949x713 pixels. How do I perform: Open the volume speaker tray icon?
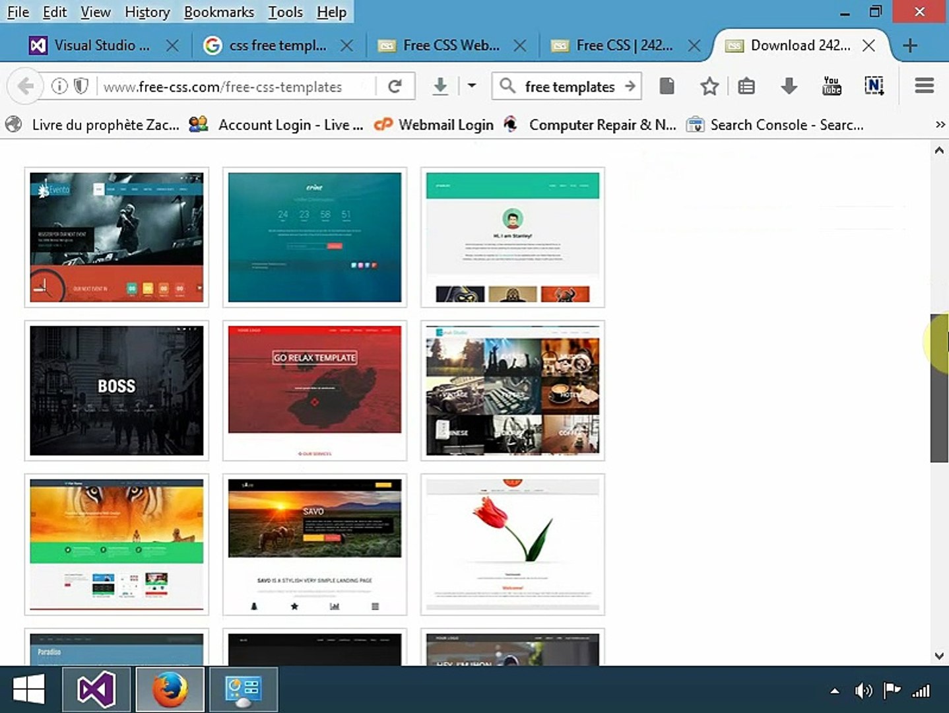pyautogui.click(x=863, y=691)
